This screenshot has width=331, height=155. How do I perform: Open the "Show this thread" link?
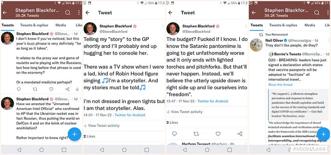(281, 85)
